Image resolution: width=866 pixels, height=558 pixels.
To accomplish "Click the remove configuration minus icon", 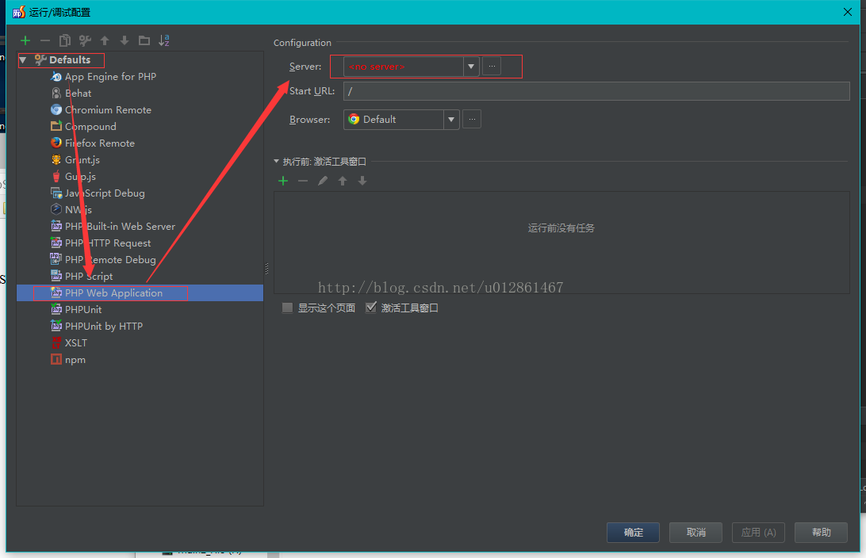I will tap(45, 40).
